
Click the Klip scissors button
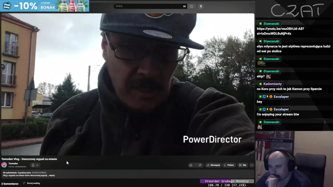coord(242,165)
